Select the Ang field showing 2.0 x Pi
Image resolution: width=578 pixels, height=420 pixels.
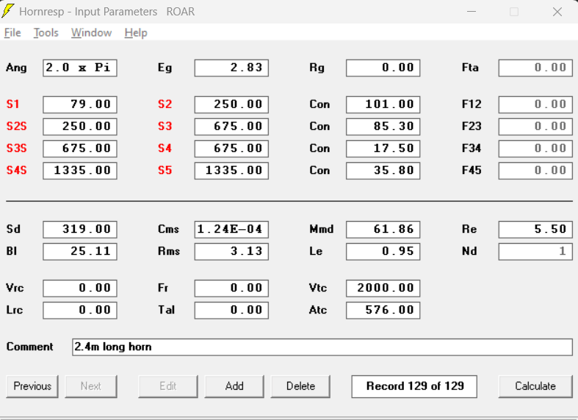[80, 68]
